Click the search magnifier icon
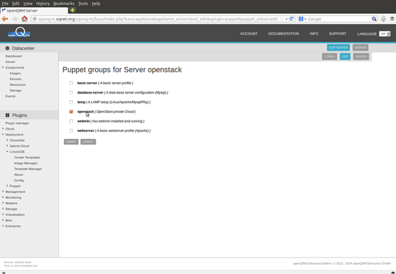This screenshot has height=274, width=396. point(374,19)
